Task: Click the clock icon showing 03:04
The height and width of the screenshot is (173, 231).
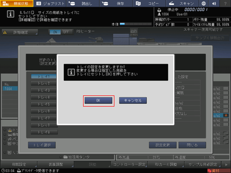Action: click(x=3, y=171)
